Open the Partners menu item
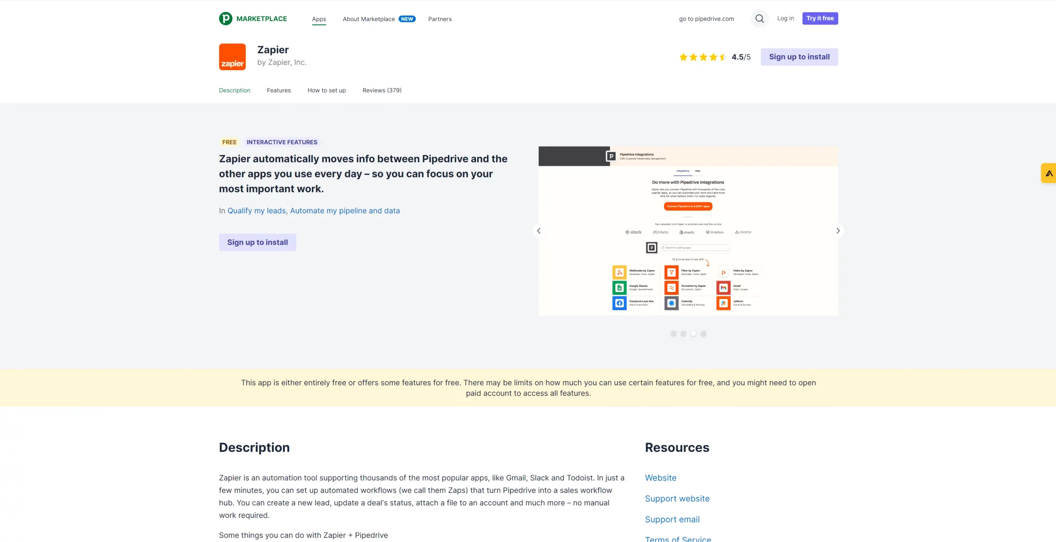The height and width of the screenshot is (542, 1056). pos(440,19)
